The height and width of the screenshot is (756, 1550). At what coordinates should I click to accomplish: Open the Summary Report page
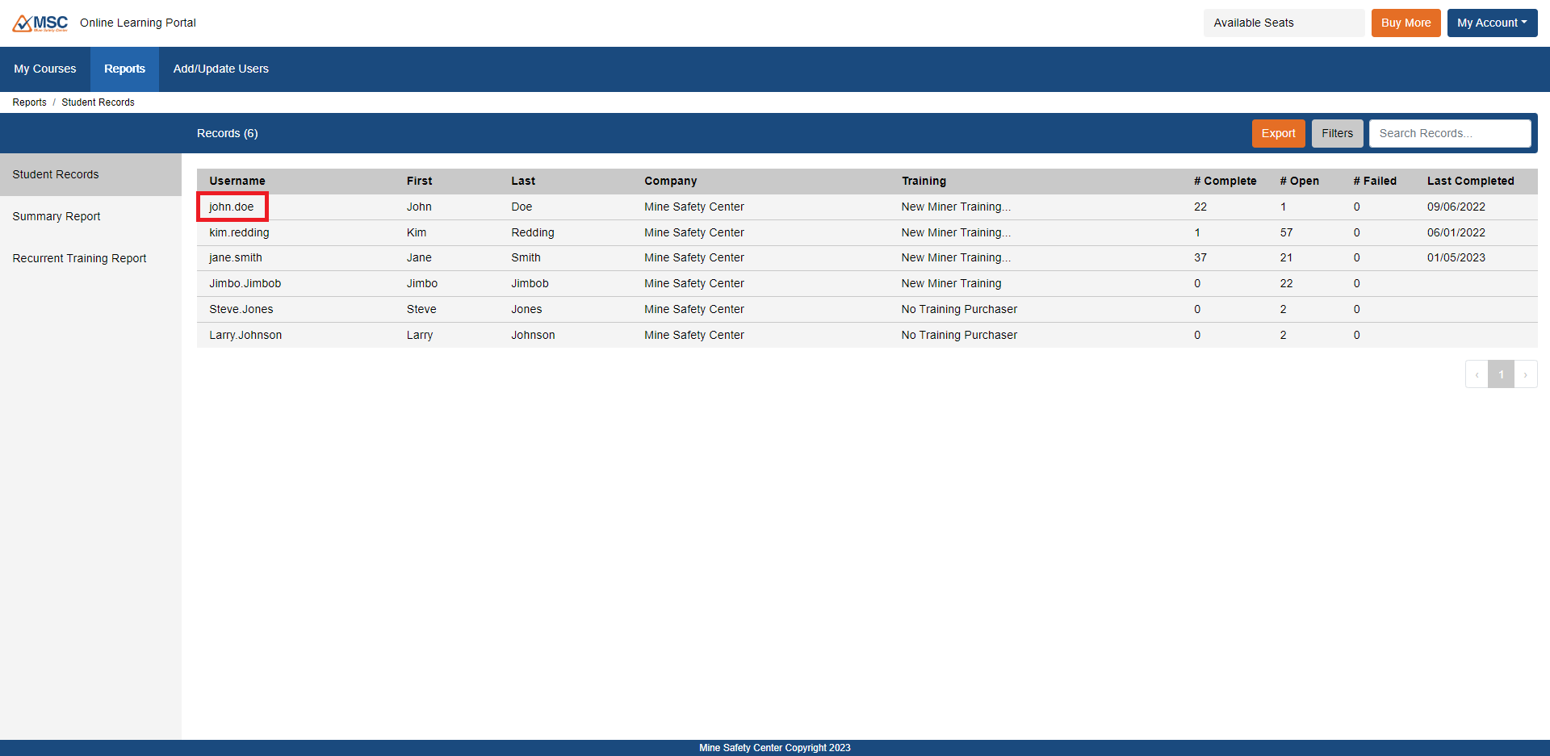[90, 216]
